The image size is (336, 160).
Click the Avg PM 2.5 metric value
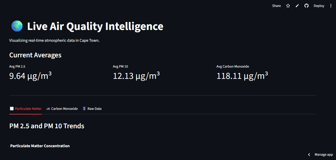coord(30,76)
